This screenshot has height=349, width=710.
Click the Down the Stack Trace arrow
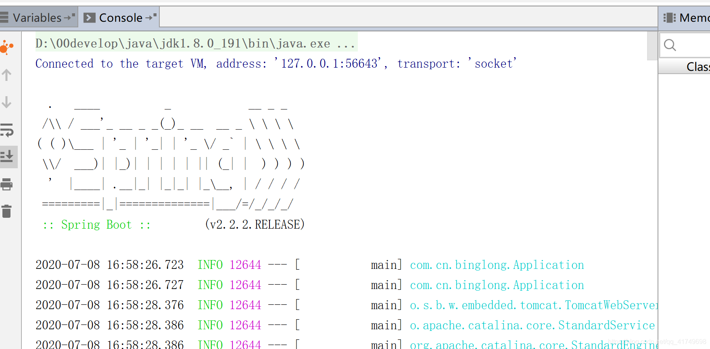pos(7,102)
